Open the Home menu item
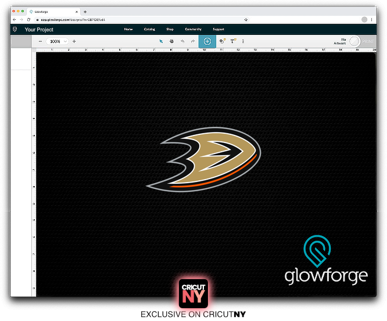Image resolution: width=387 pixels, height=321 pixels. (x=128, y=29)
